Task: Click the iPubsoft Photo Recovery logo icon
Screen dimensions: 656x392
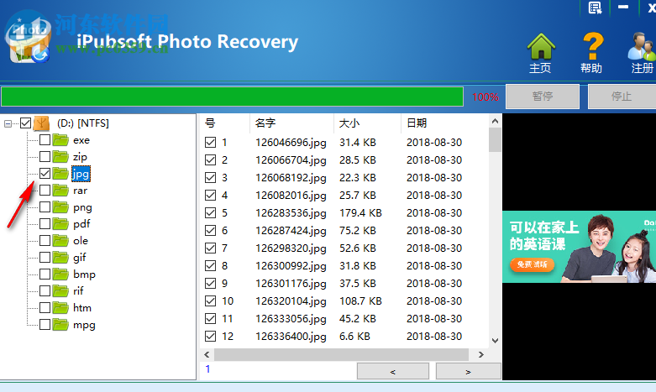Action: click(x=28, y=39)
